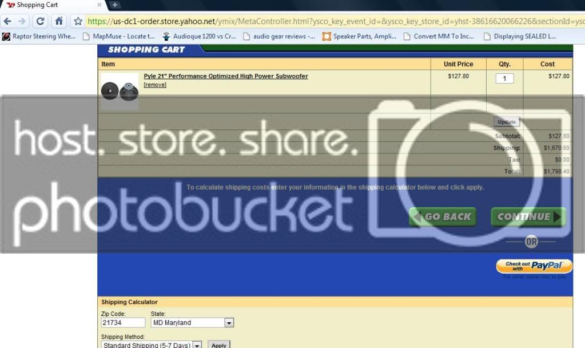Open the subwoofer product thumbnail
585x348 pixels.
(x=120, y=91)
